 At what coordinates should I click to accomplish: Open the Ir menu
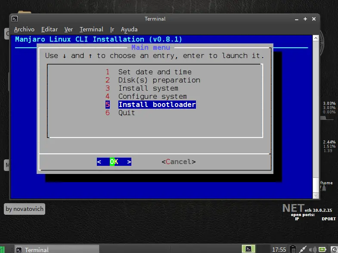(112, 29)
